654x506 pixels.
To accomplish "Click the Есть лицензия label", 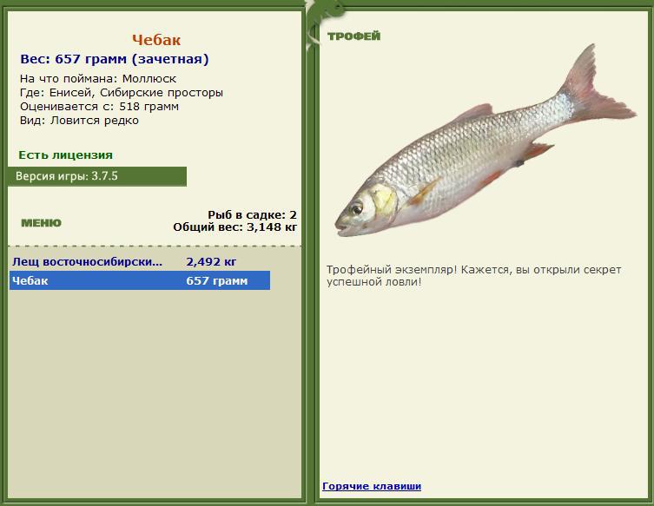I will 65,155.
